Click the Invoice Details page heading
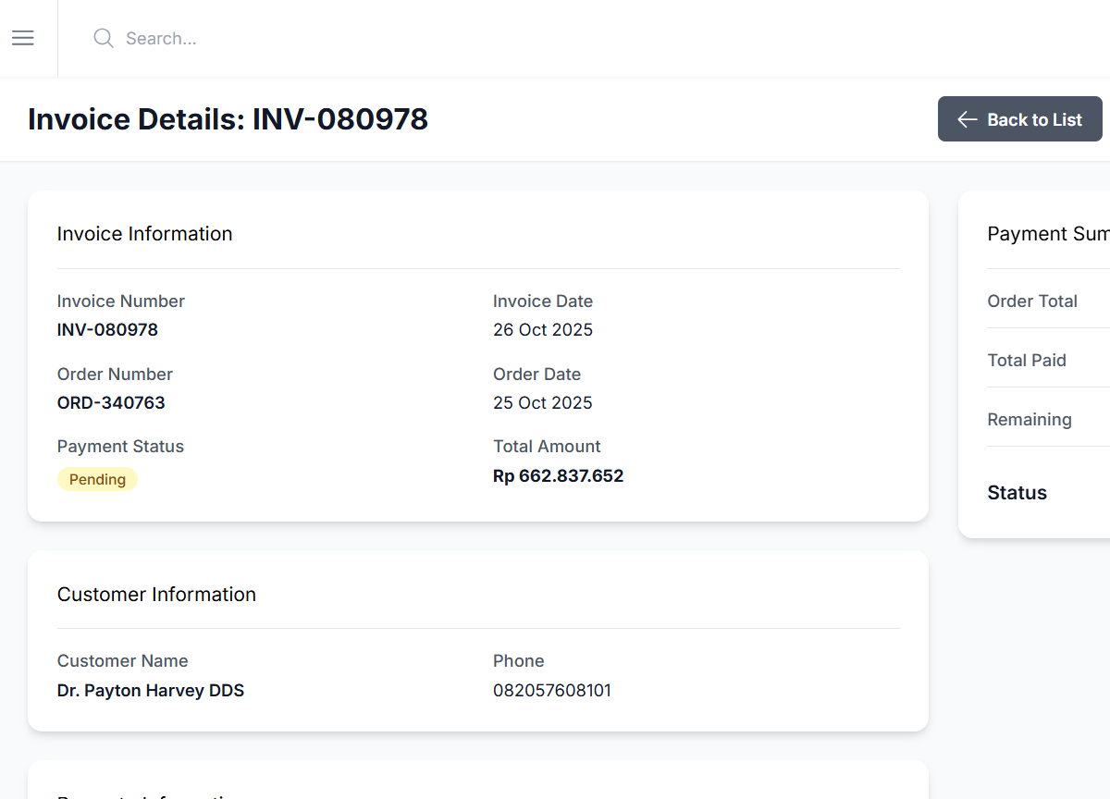The height and width of the screenshot is (799, 1110). (228, 119)
